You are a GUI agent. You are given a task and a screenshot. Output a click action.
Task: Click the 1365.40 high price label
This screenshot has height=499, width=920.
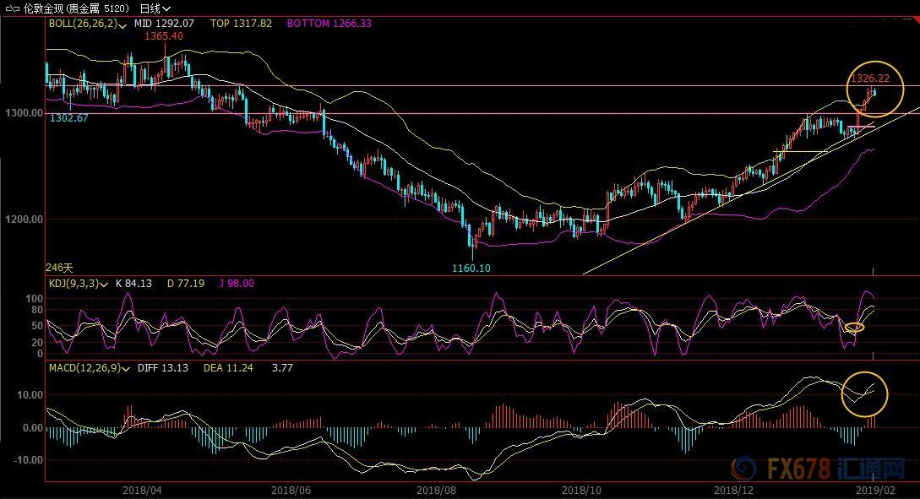point(164,36)
